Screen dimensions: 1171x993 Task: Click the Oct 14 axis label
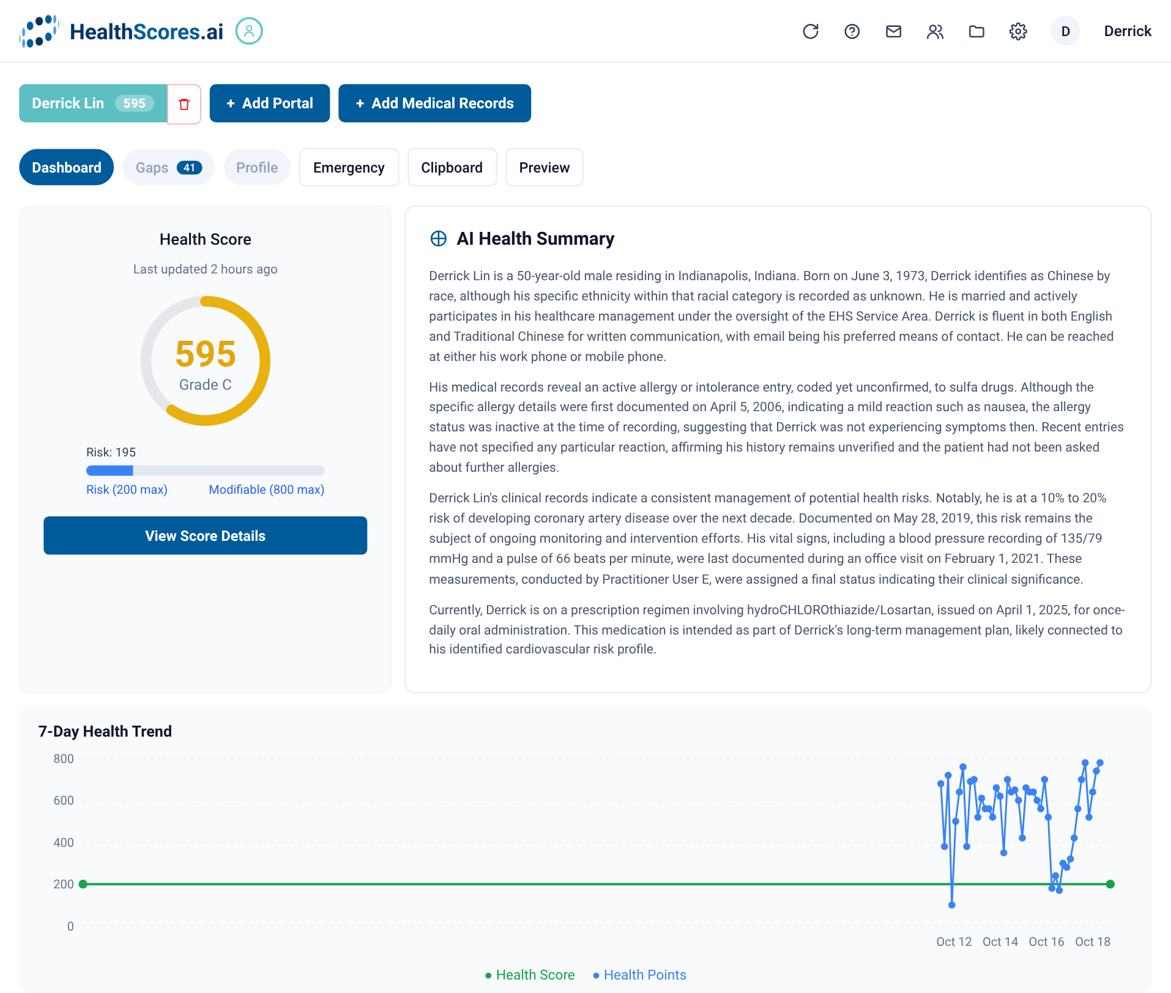tap(1000, 942)
